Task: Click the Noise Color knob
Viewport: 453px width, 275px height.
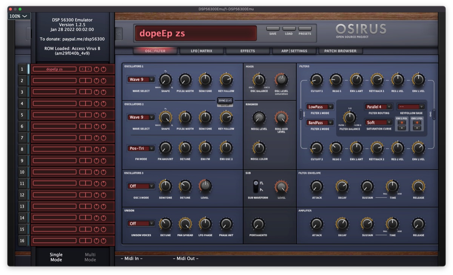Action: (x=259, y=147)
